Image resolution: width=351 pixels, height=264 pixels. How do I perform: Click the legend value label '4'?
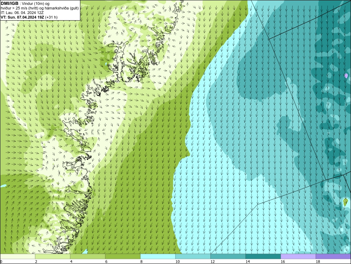coord(71,262)
